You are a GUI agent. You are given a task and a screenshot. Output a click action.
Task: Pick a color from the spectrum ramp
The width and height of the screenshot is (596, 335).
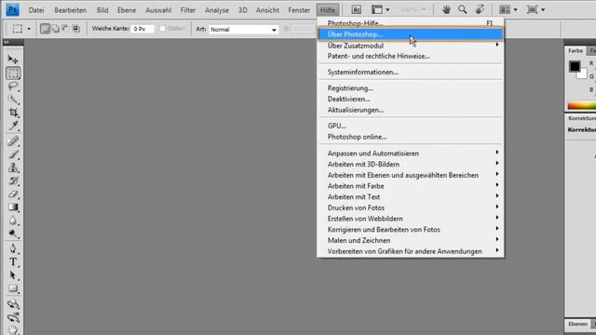click(x=581, y=105)
